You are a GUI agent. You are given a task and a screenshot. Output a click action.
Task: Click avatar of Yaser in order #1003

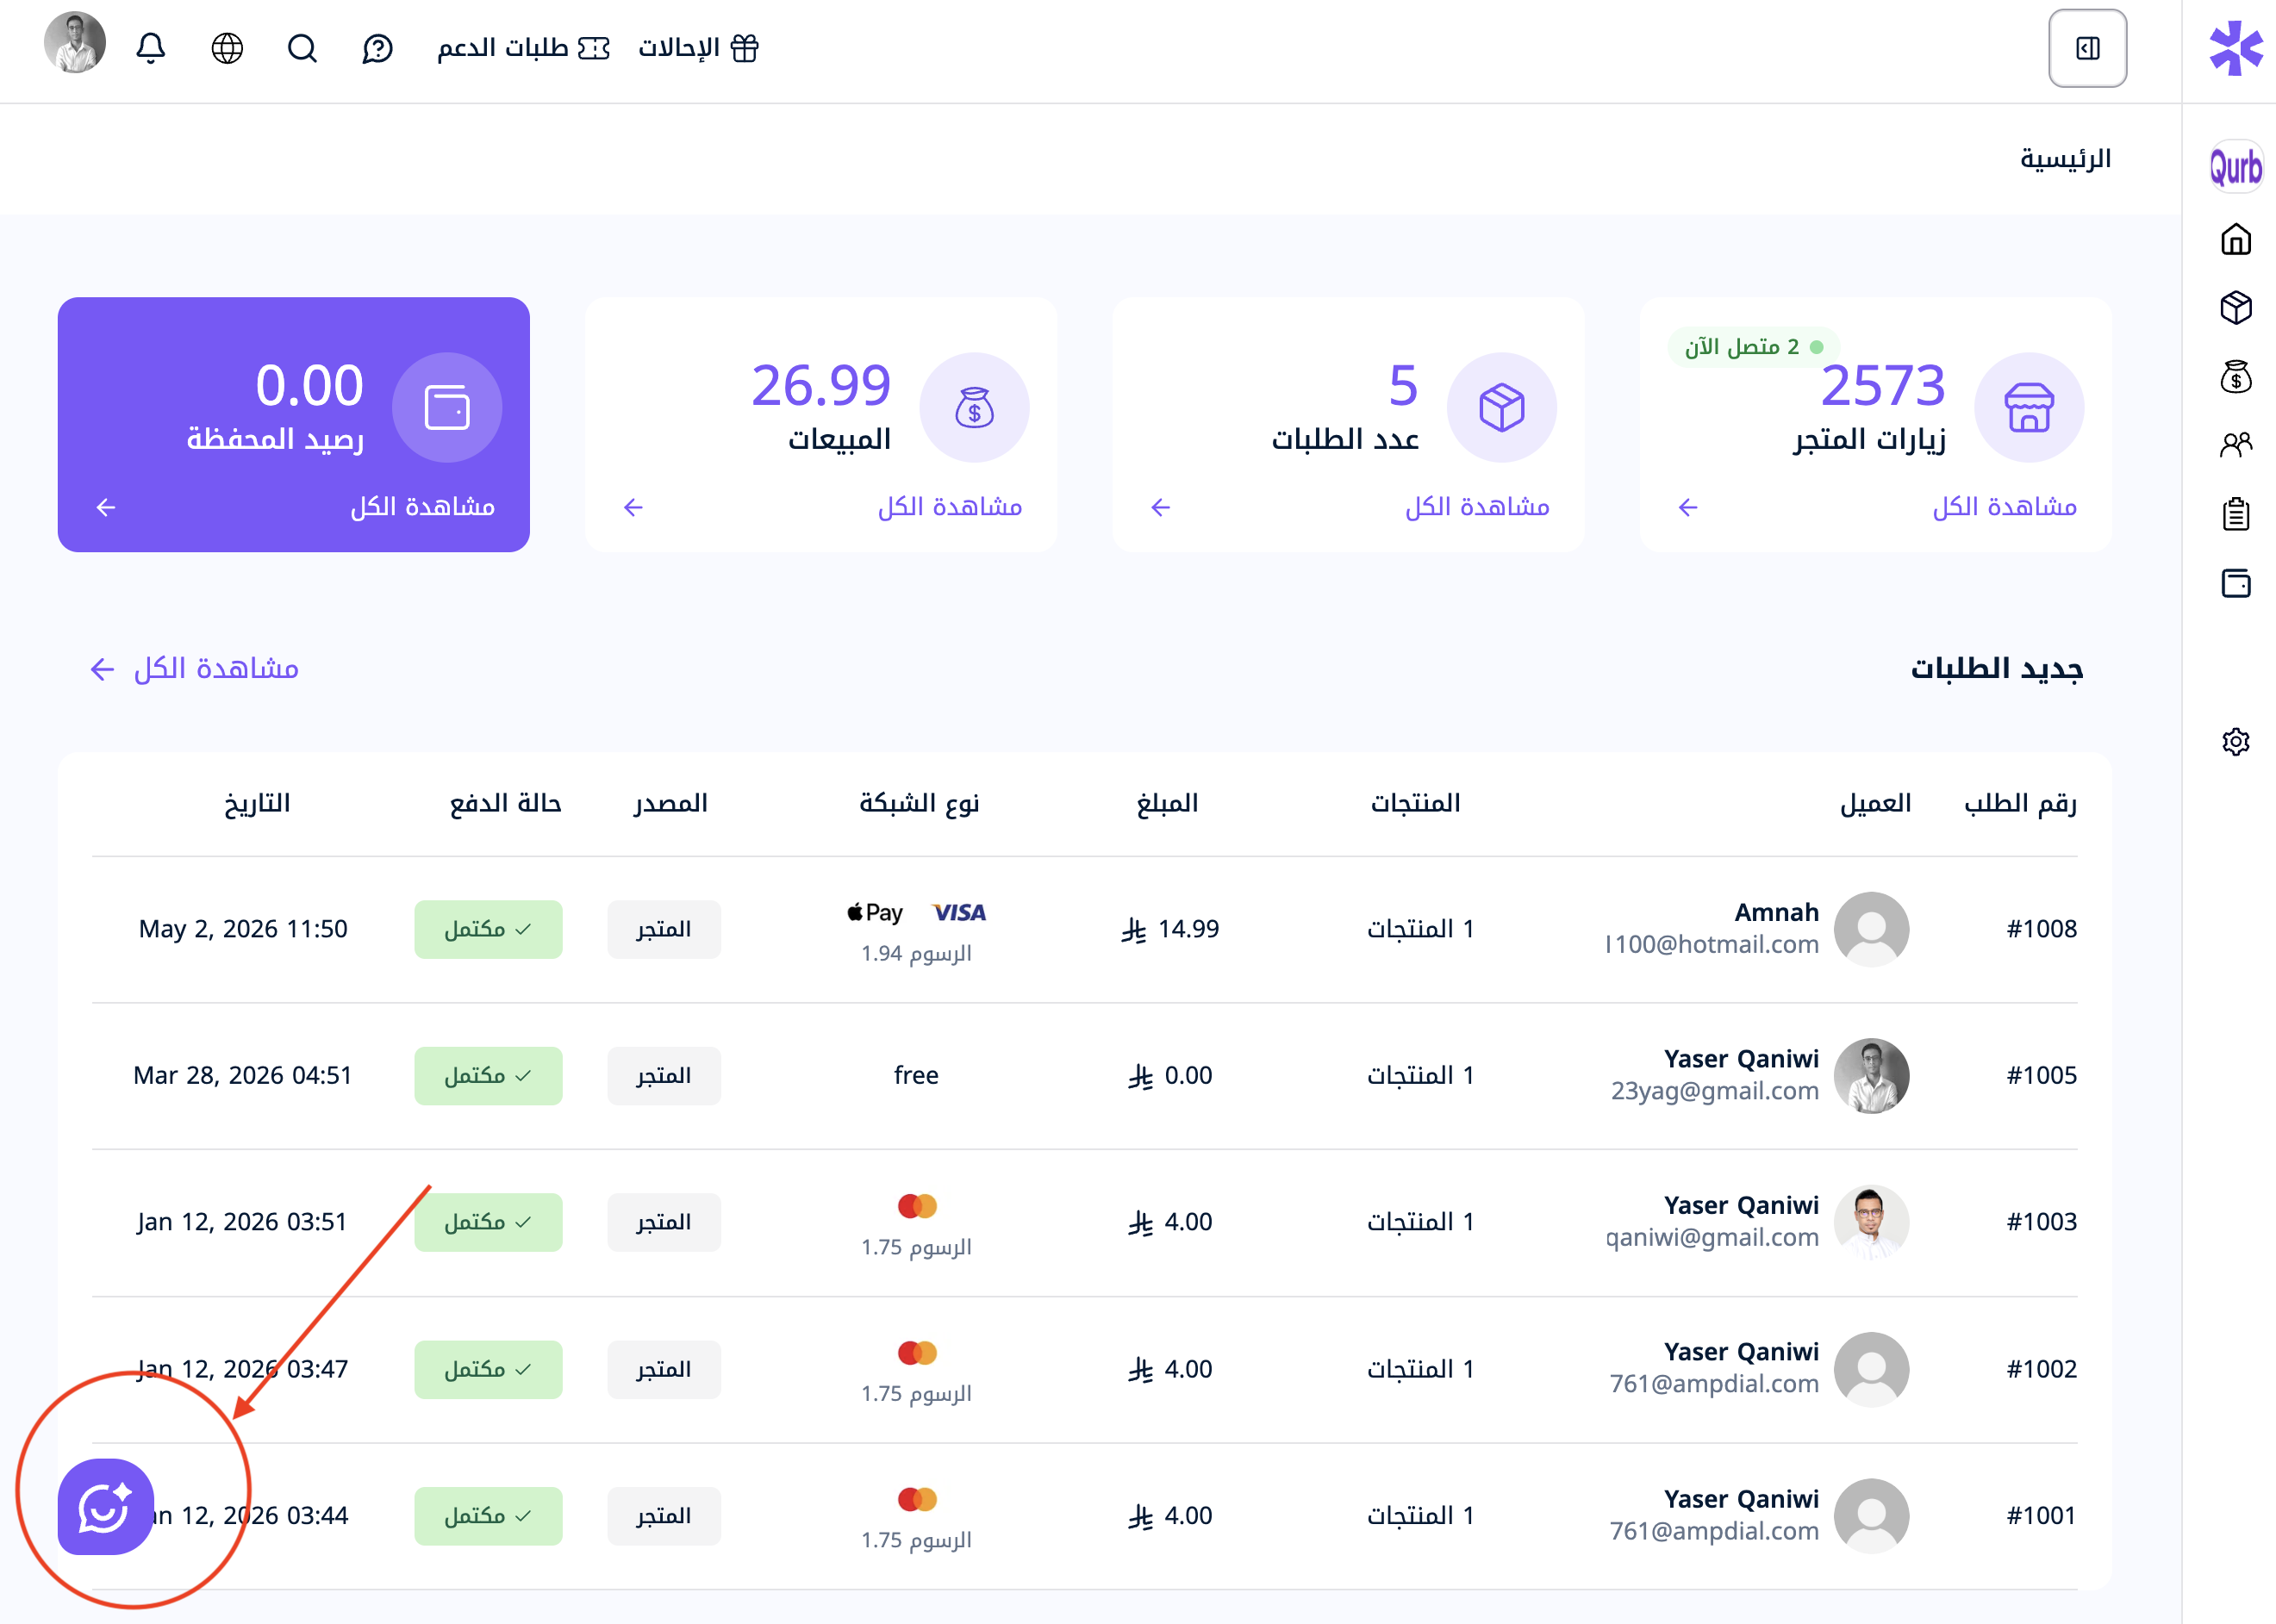point(1871,1222)
